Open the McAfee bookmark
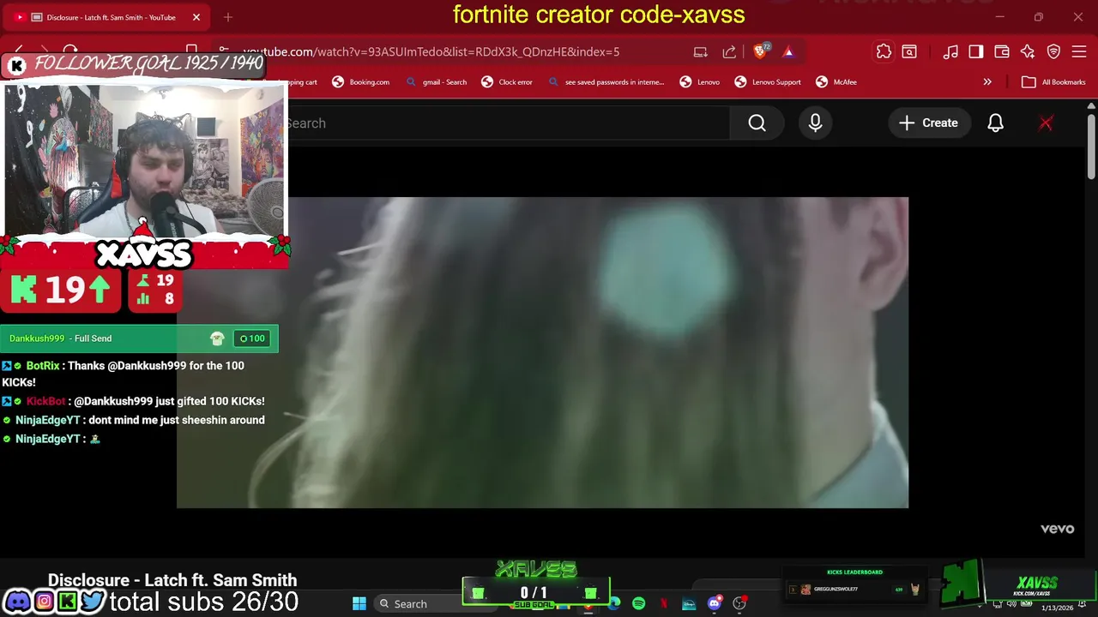The image size is (1098, 617). click(x=836, y=82)
